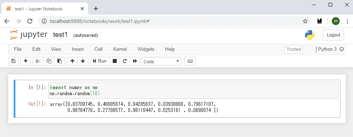Bookmark this page with the star icon
The width and height of the screenshot is (353, 137).
[x=305, y=21]
